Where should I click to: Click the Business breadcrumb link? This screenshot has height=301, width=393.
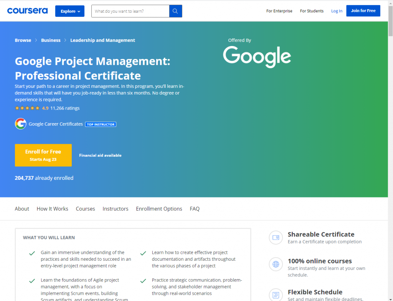click(51, 40)
